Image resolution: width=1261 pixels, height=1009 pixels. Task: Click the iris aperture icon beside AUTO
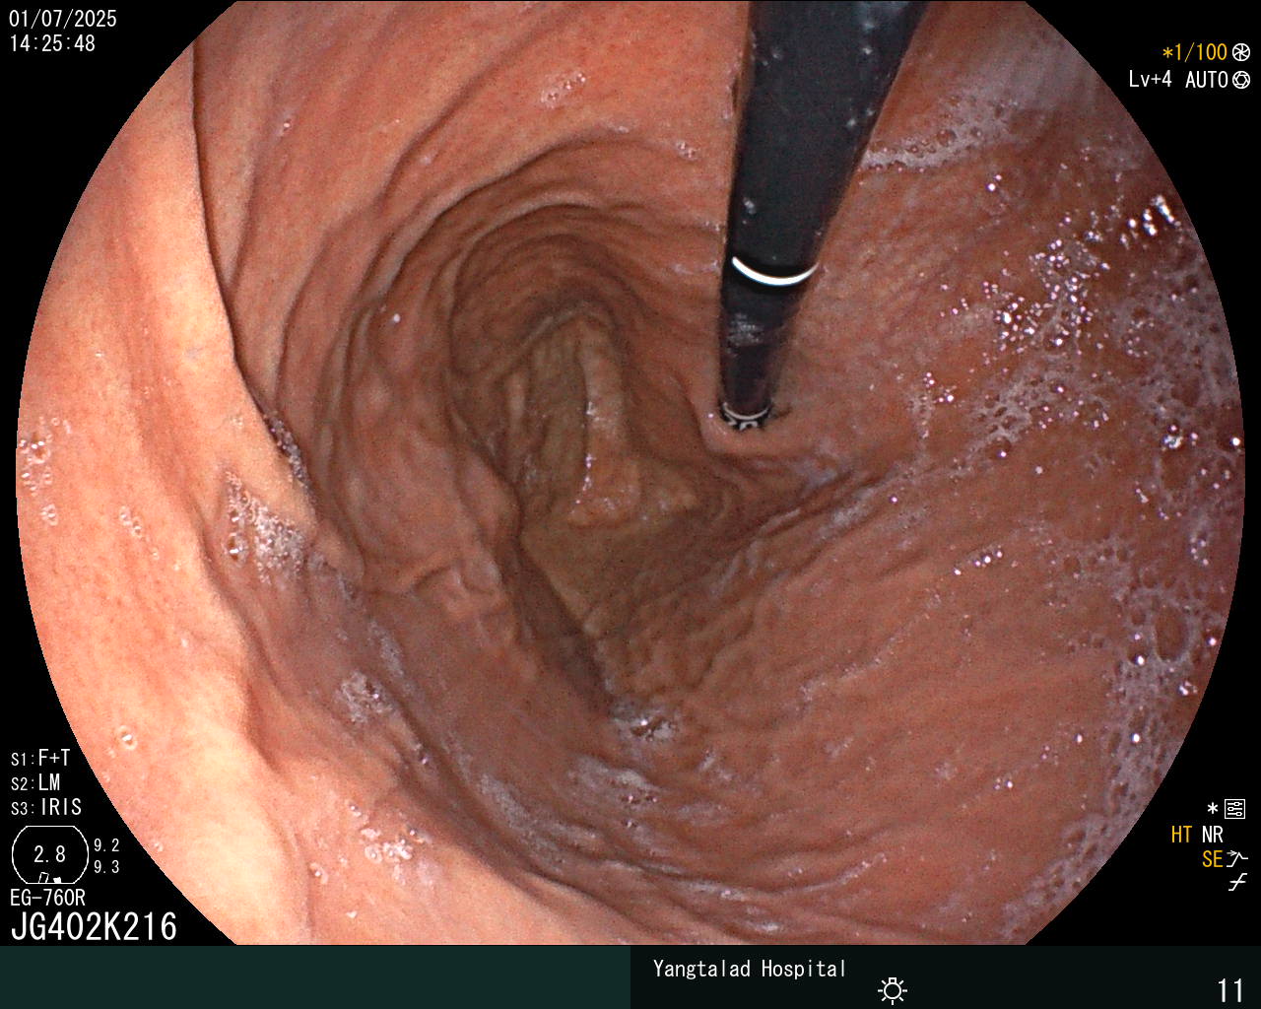point(1240,80)
